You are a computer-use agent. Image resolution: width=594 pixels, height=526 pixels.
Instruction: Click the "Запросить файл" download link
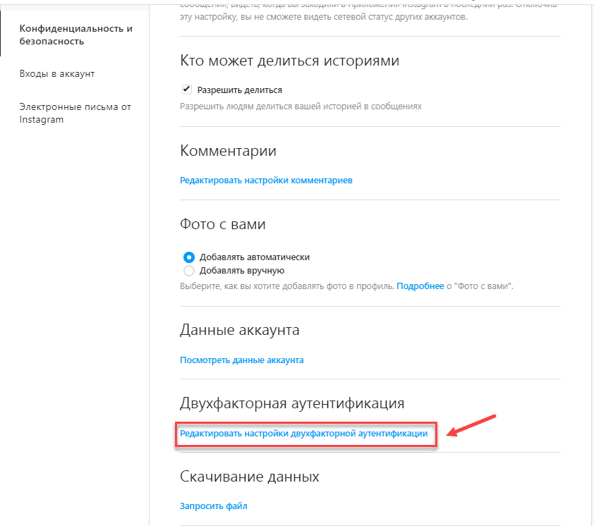pos(214,506)
